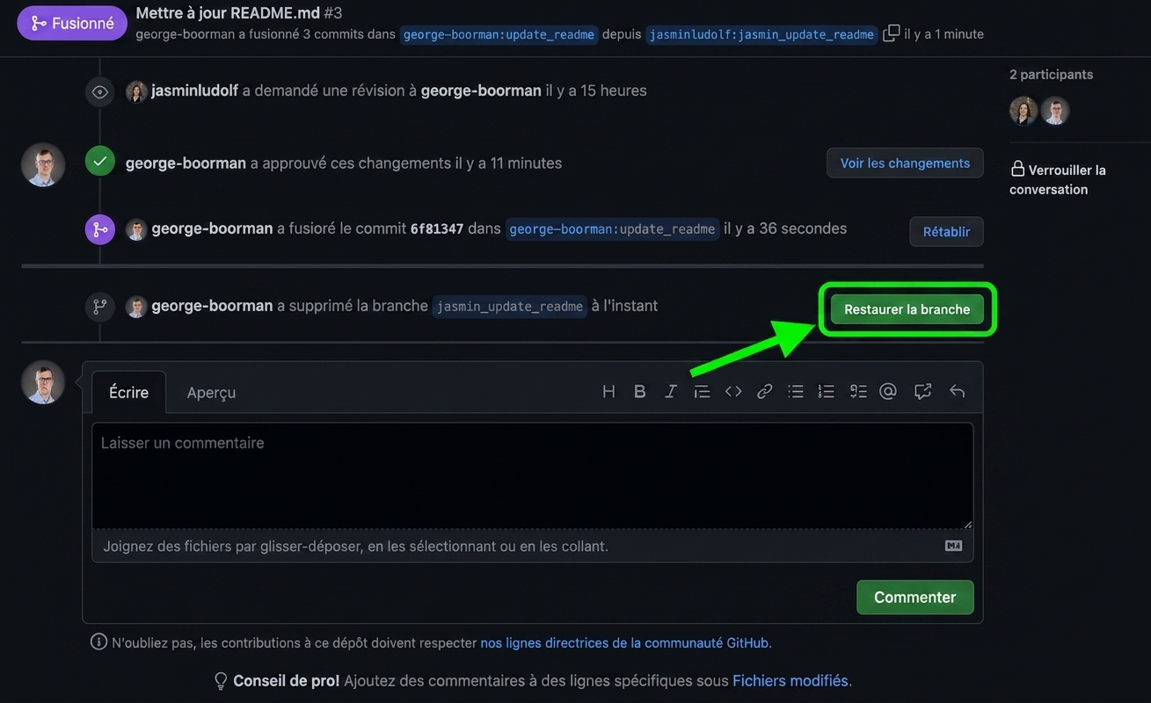1151x703 pixels.
Task: Click the Markdown supported icon below the comment box
Action: coord(953,546)
